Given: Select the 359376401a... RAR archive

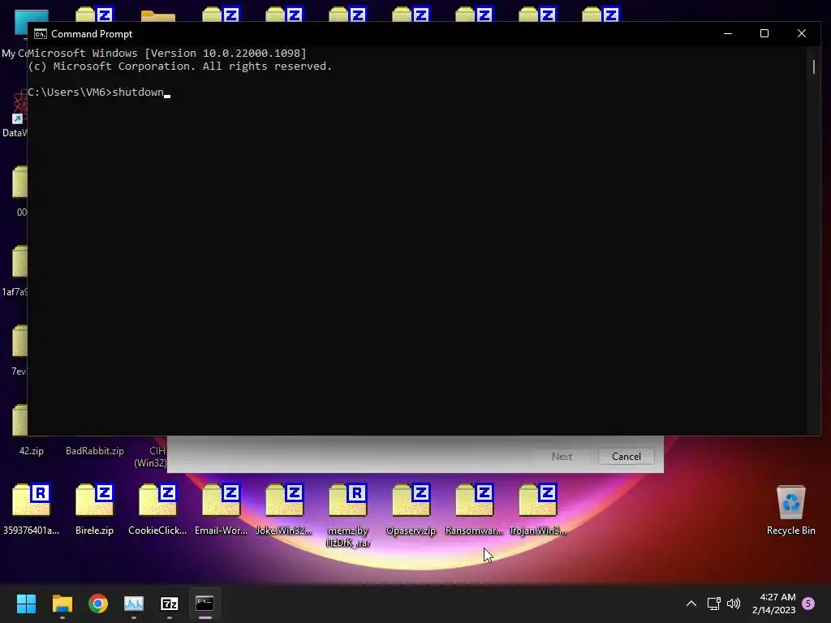Looking at the screenshot, I should (32, 509).
